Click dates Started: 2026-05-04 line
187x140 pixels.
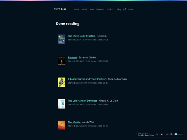88,83
